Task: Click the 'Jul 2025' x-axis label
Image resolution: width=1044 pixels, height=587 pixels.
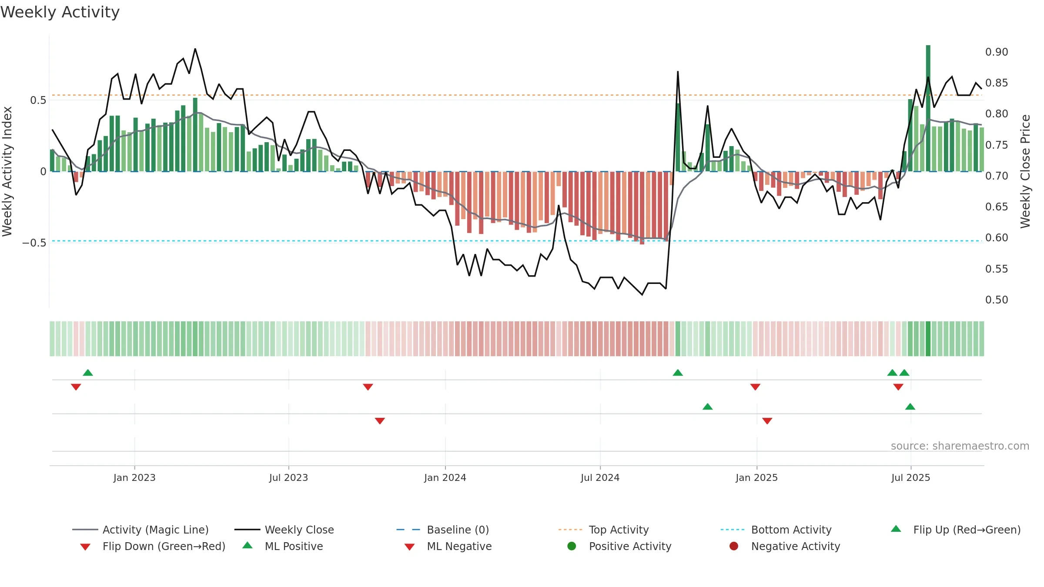Action: pyautogui.click(x=910, y=477)
